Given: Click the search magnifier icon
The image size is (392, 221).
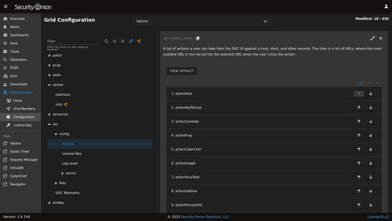Looking at the screenshot, I should (x=106, y=41).
